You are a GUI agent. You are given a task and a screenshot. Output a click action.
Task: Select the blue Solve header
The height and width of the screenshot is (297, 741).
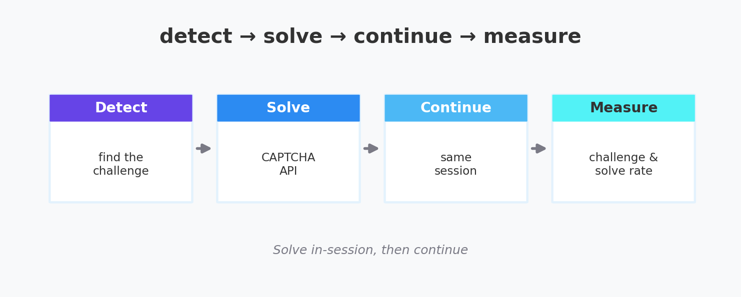(x=288, y=108)
